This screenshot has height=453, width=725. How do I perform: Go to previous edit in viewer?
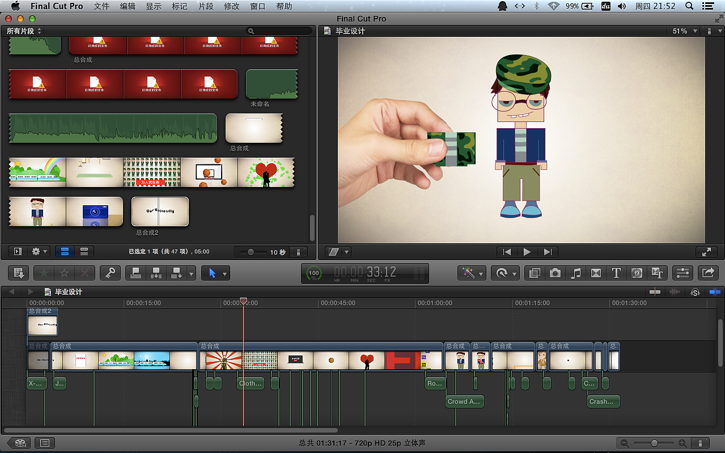507,252
